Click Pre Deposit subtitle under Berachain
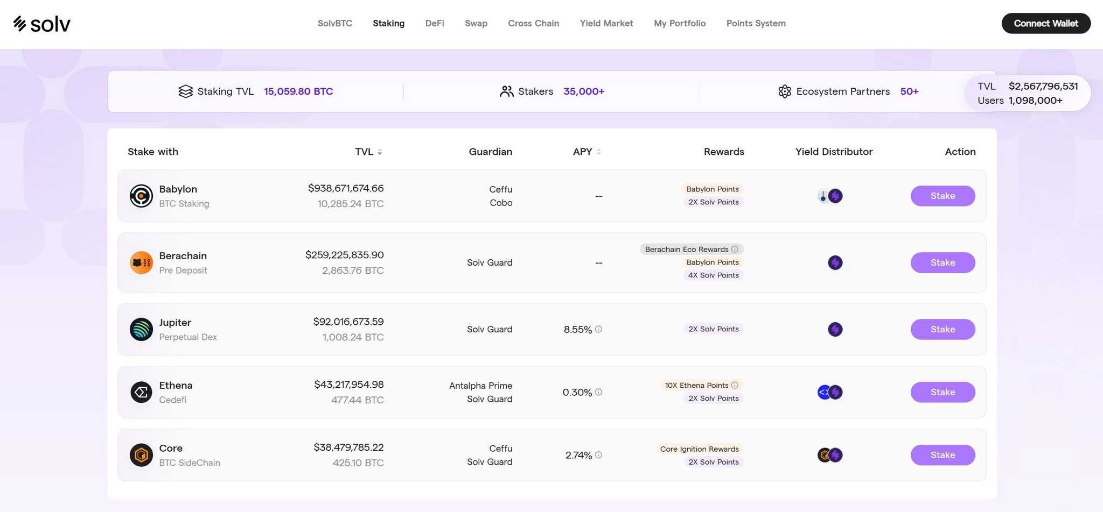This screenshot has width=1103, height=512. [x=183, y=271]
